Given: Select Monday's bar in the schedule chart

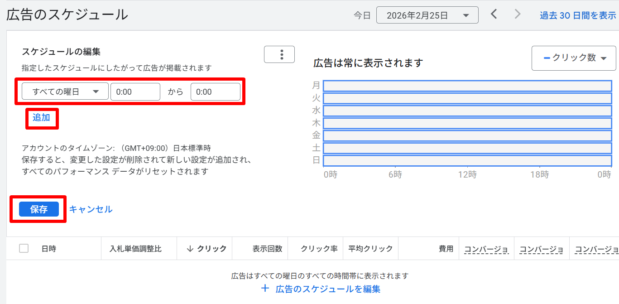Looking at the screenshot, I should click(466, 85).
